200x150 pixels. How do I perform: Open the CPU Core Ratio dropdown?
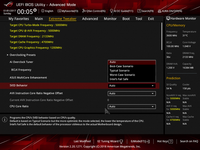[x=132, y=106]
